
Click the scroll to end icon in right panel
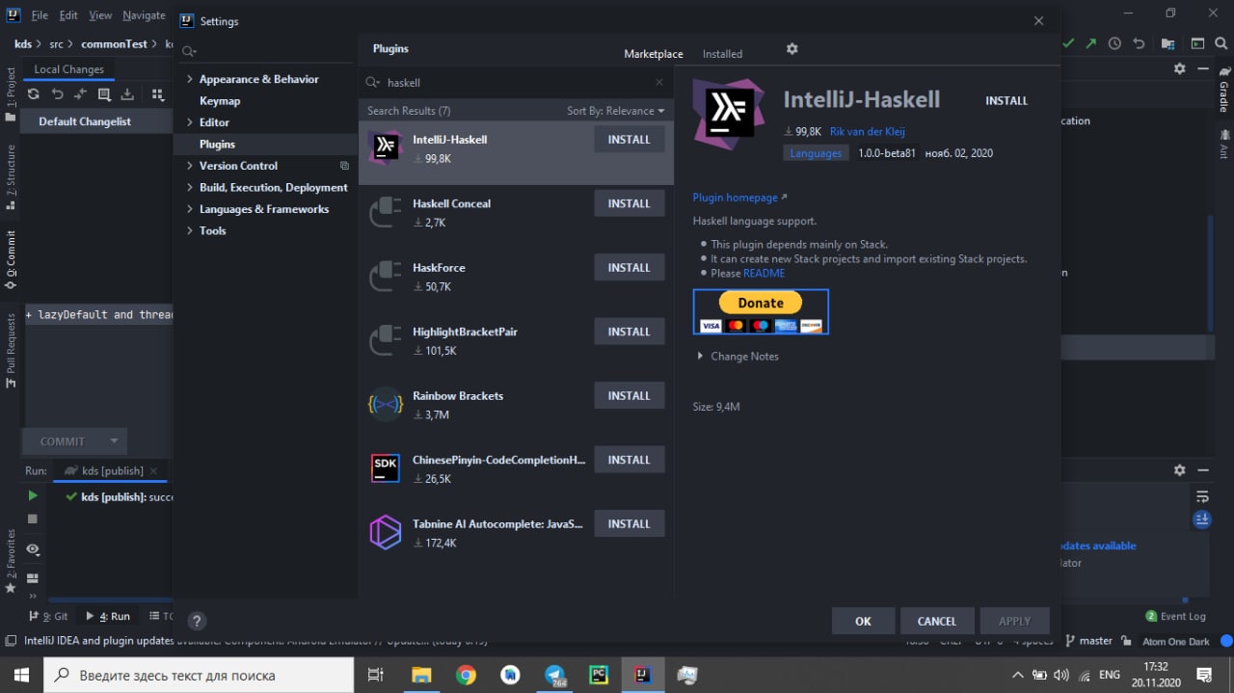click(x=1202, y=520)
